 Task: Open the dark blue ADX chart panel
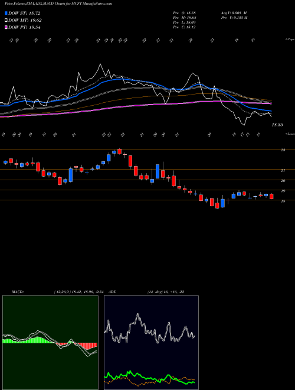tap(151, 343)
